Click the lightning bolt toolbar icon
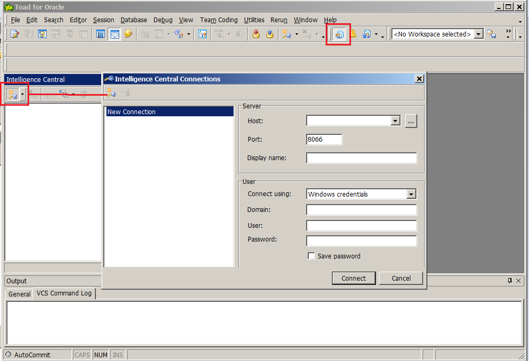 click(128, 34)
